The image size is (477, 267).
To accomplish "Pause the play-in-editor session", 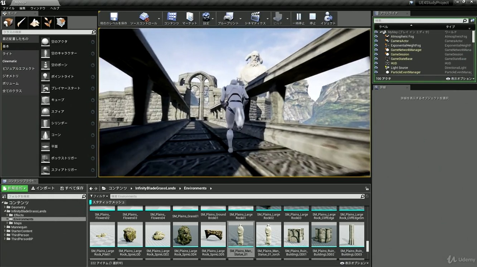I will [298, 17].
